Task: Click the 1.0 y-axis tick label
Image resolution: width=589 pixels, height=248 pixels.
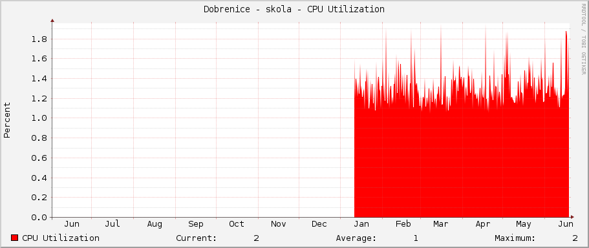Action: pyautogui.click(x=39, y=118)
